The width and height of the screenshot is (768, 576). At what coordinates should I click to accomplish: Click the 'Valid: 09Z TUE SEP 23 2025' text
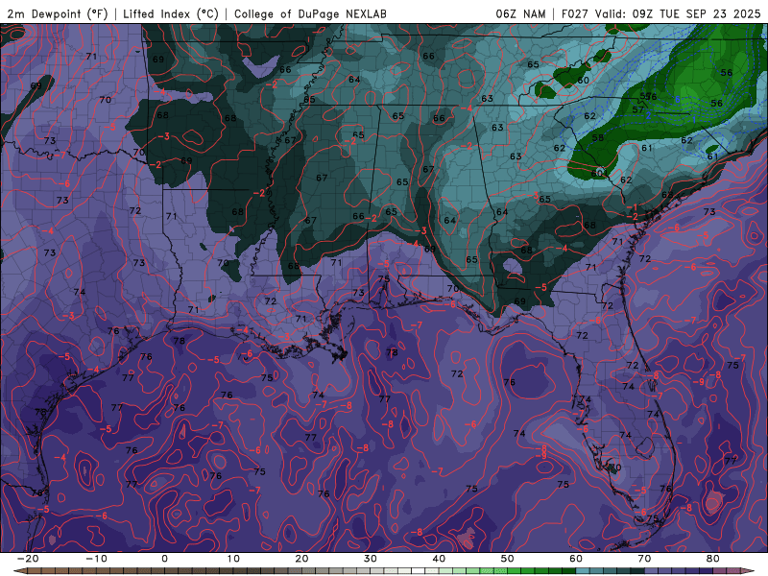[x=678, y=13]
